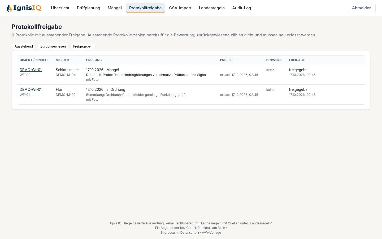Image resolution: width=382 pixels, height=239 pixels.
Task: Click 'mit Foto' in the Schlafzimmer row
Action: click(x=92, y=80)
